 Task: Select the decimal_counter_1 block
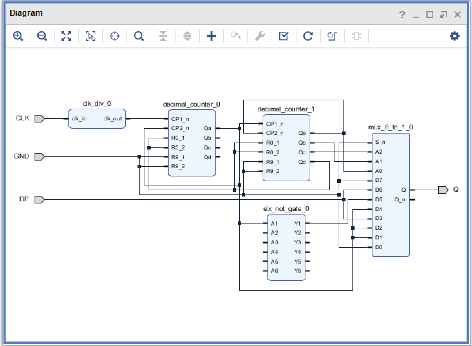pyautogui.click(x=286, y=148)
